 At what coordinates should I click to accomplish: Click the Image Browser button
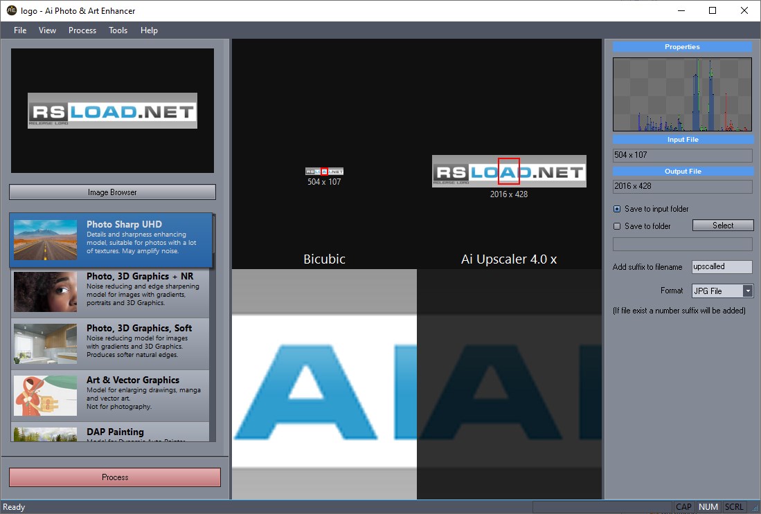point(112,192)
